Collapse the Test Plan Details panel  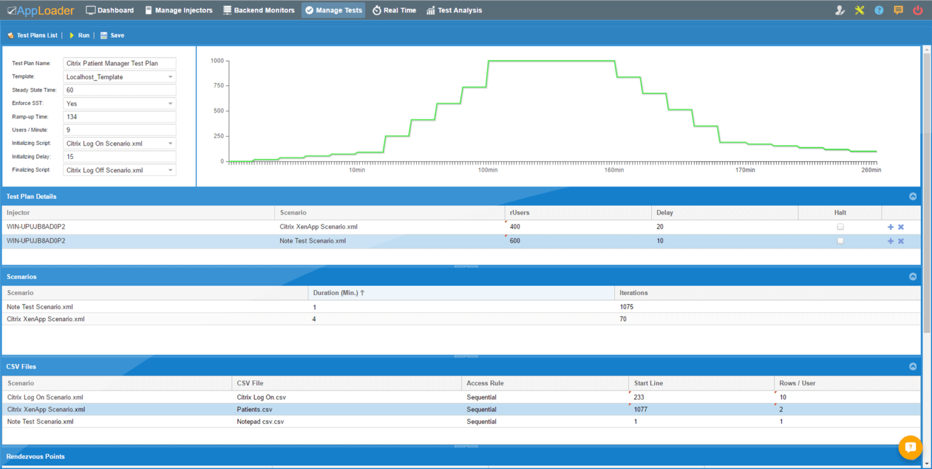(x=913, y=196)
